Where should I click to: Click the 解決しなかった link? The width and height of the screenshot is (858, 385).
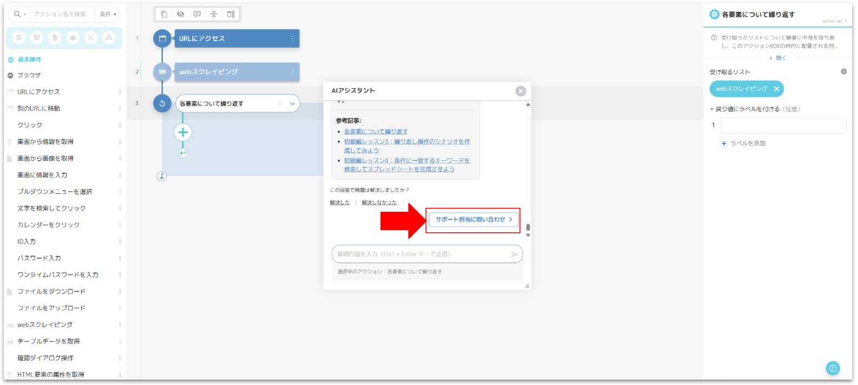click(x=379, y=203)
